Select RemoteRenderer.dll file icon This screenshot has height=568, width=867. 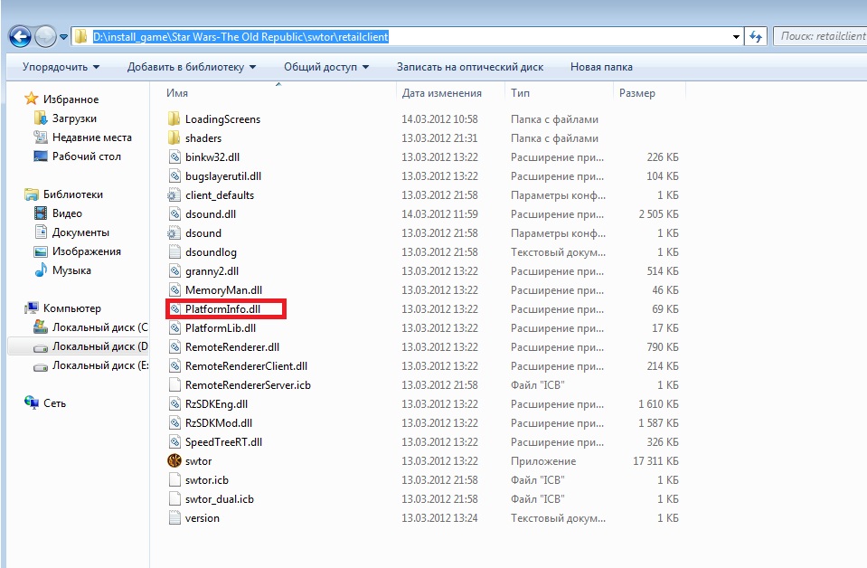click(174, 346)
